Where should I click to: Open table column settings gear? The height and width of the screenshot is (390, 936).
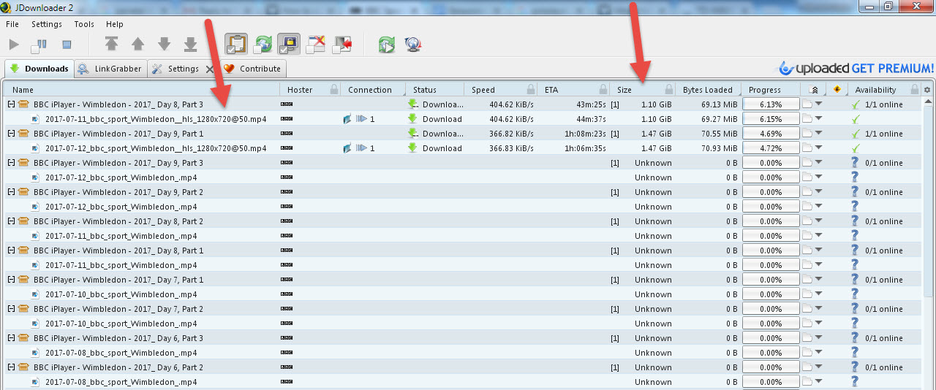click(x=928, y=90)
